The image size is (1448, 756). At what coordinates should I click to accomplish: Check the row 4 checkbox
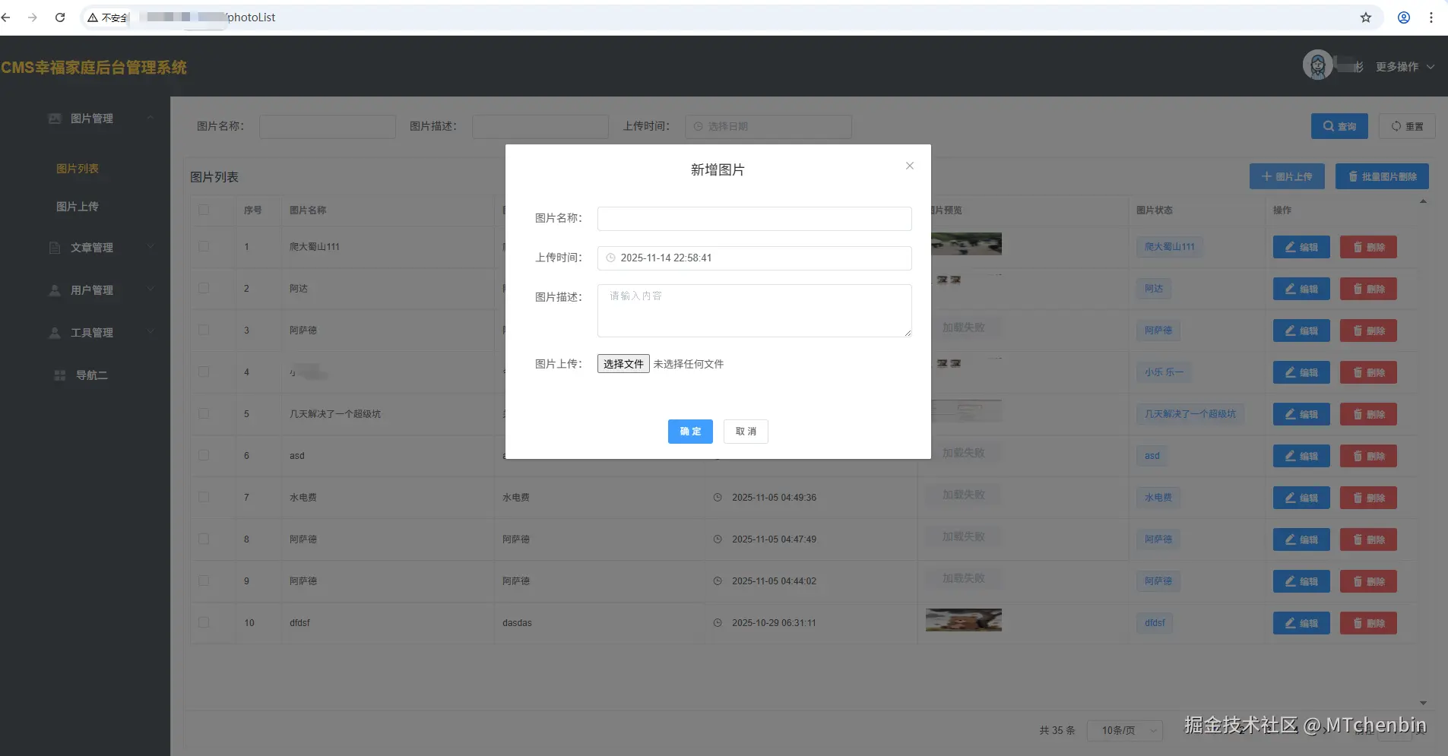(x=204, y=372)
